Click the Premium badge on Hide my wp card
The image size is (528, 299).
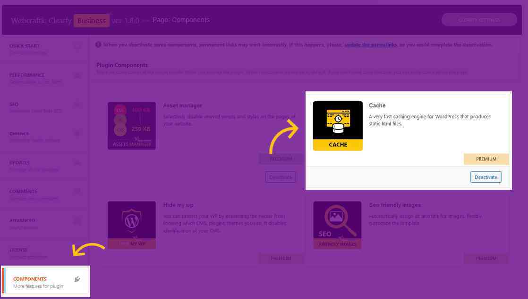click(281, 259)
